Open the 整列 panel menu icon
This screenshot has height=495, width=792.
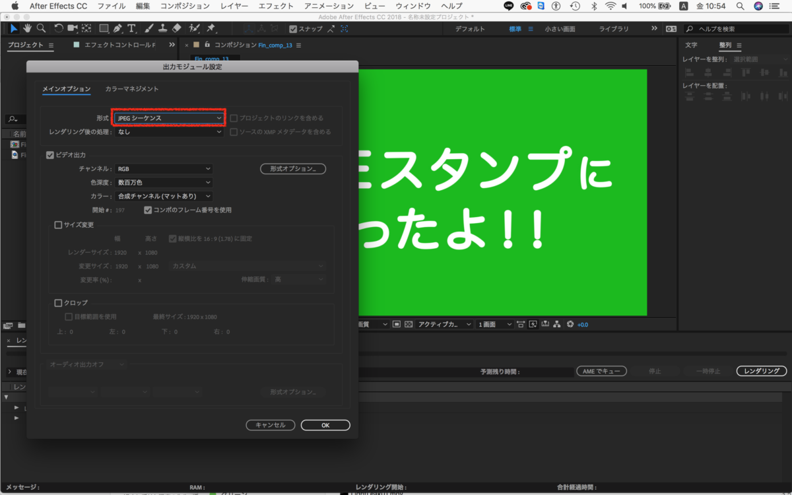pyautogui.click(x=739, y=46)
